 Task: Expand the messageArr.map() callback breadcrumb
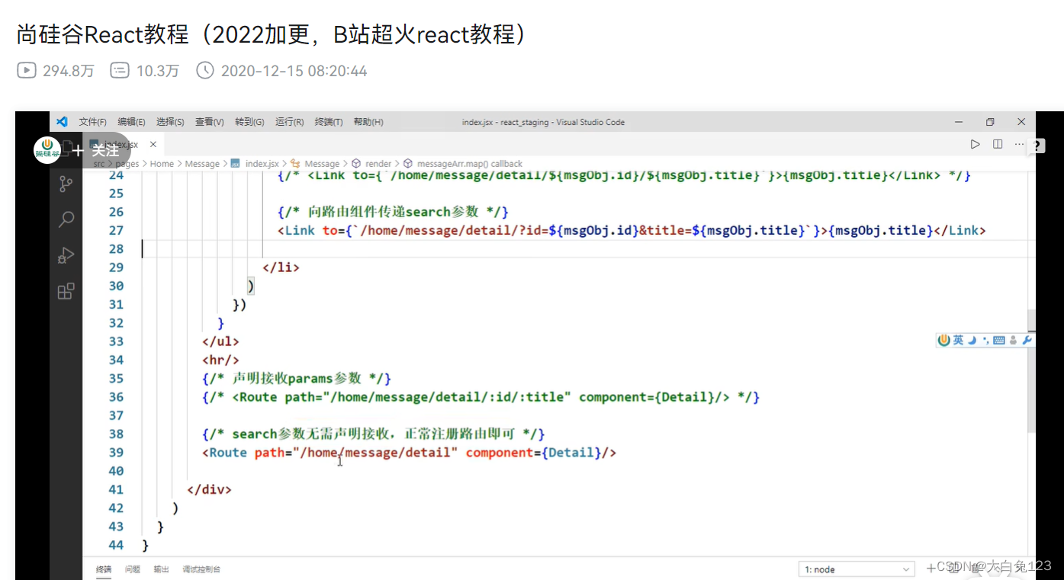(470, 163)
